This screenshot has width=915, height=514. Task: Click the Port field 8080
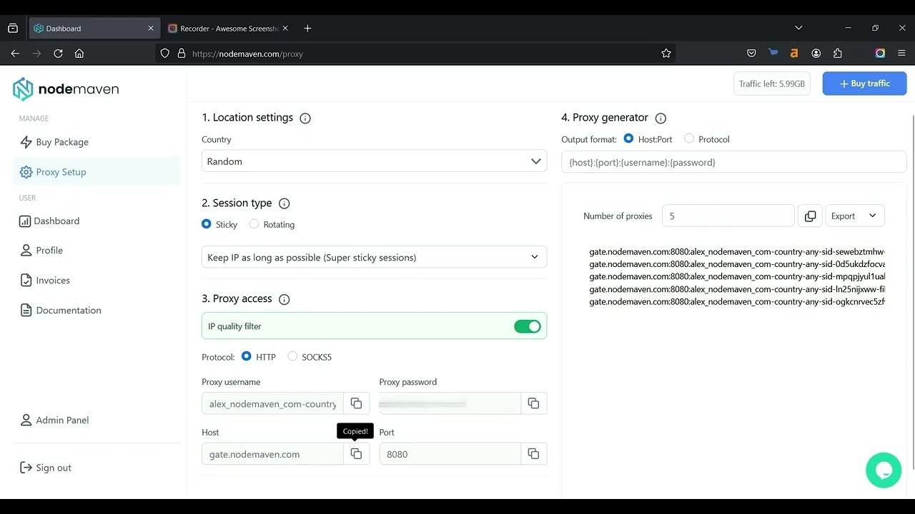pos(450,454)
